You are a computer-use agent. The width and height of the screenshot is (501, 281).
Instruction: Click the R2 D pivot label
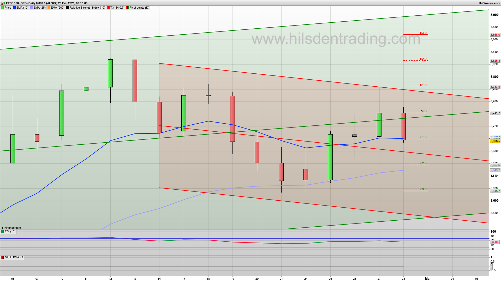click(x=423, y=59)
